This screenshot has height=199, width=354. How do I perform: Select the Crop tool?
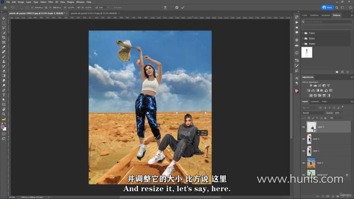pyautogui.click(x=4, y=38)
